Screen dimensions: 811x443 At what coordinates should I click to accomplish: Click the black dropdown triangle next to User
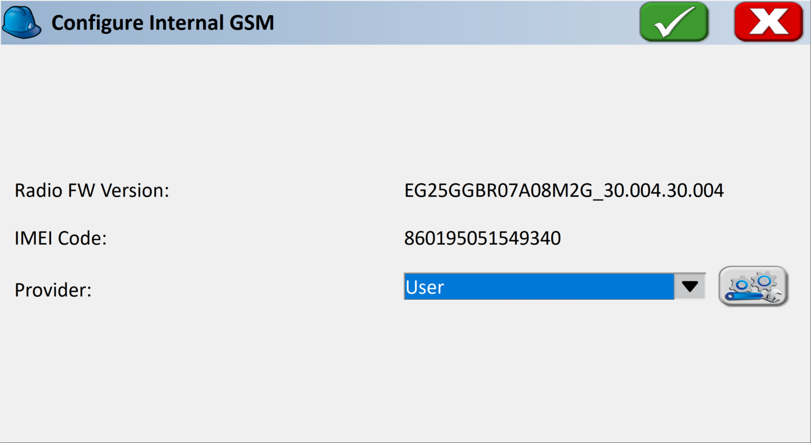tap(690, 286)
